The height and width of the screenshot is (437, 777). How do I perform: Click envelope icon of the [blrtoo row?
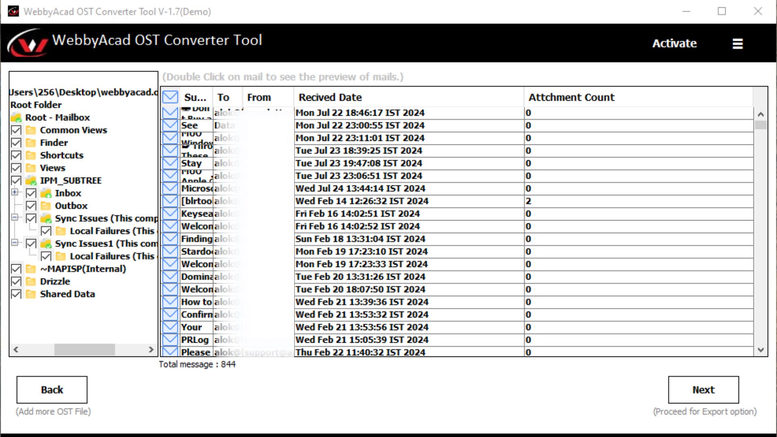170,201
